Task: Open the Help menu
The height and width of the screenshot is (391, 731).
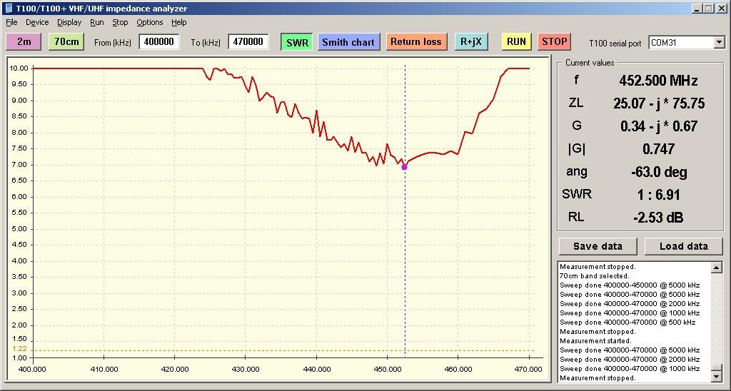Action: [178, 22]
